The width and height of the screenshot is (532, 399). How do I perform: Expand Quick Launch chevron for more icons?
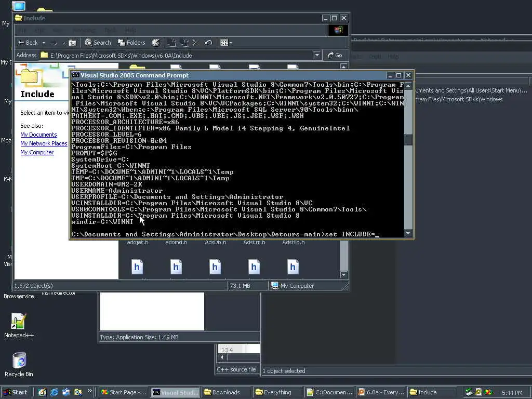tap(89, 391)
